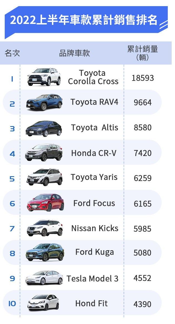The height and width of the screenshot is (324, 175).
Task: Click the white Toyota Yaris car photo
Action: (x=44, y=177)
